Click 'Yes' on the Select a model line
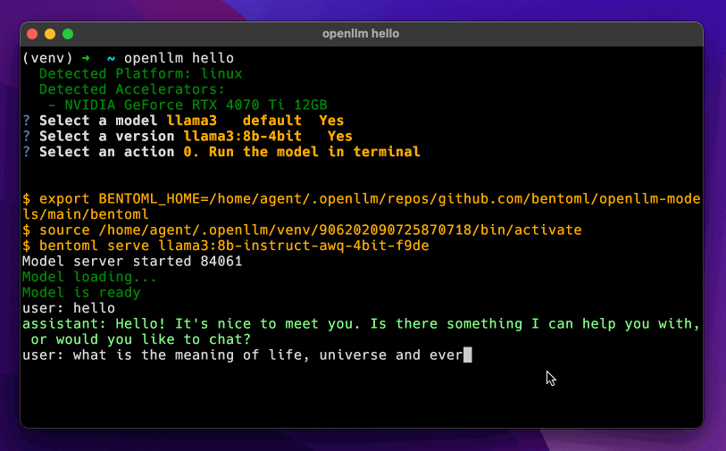 (x=331, y=121)
